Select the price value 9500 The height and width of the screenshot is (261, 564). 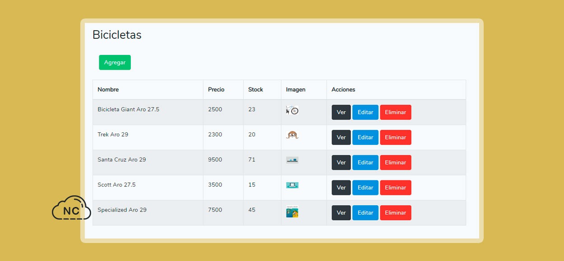(x=215, y=160)
